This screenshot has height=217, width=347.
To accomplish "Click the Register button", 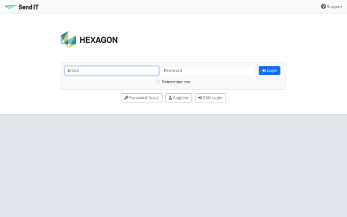I will coord(179,98).
